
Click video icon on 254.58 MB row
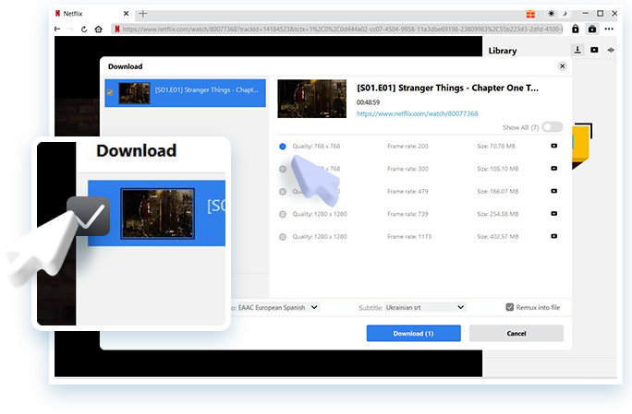(553, 213)
